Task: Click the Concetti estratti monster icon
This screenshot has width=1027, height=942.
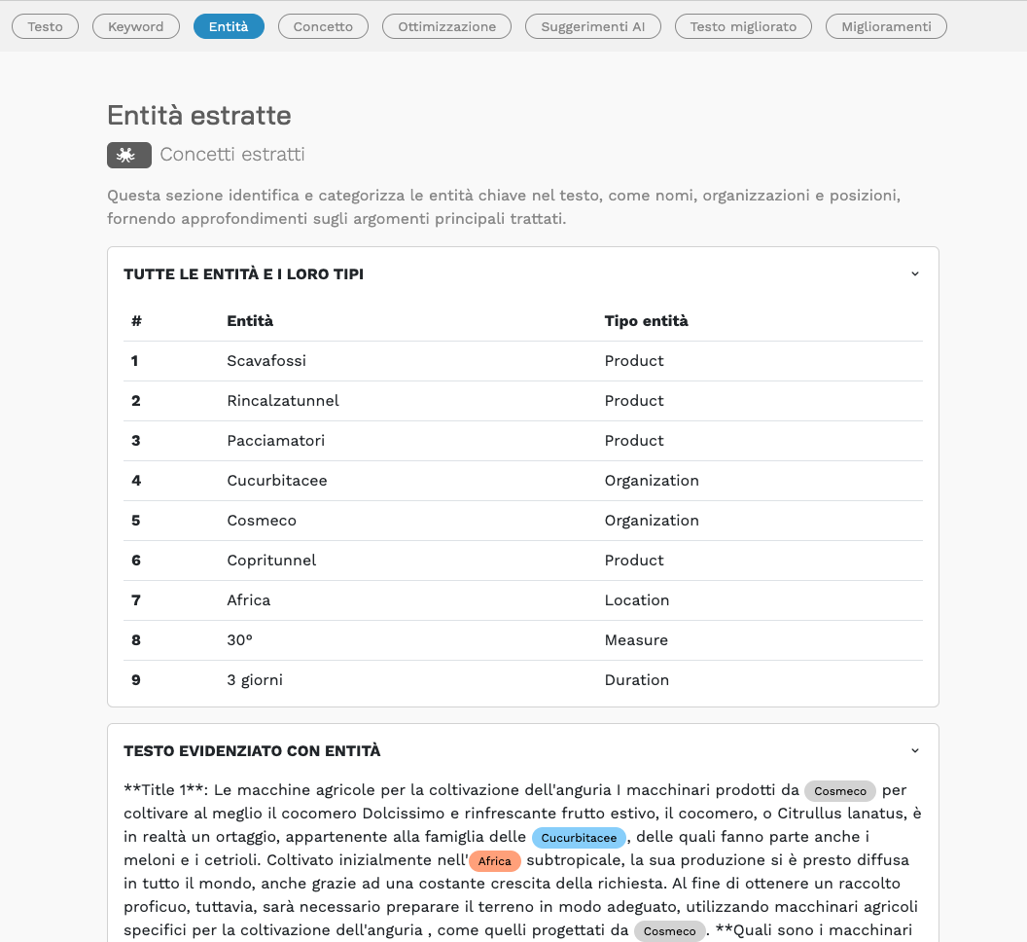Action: (128, 155)
